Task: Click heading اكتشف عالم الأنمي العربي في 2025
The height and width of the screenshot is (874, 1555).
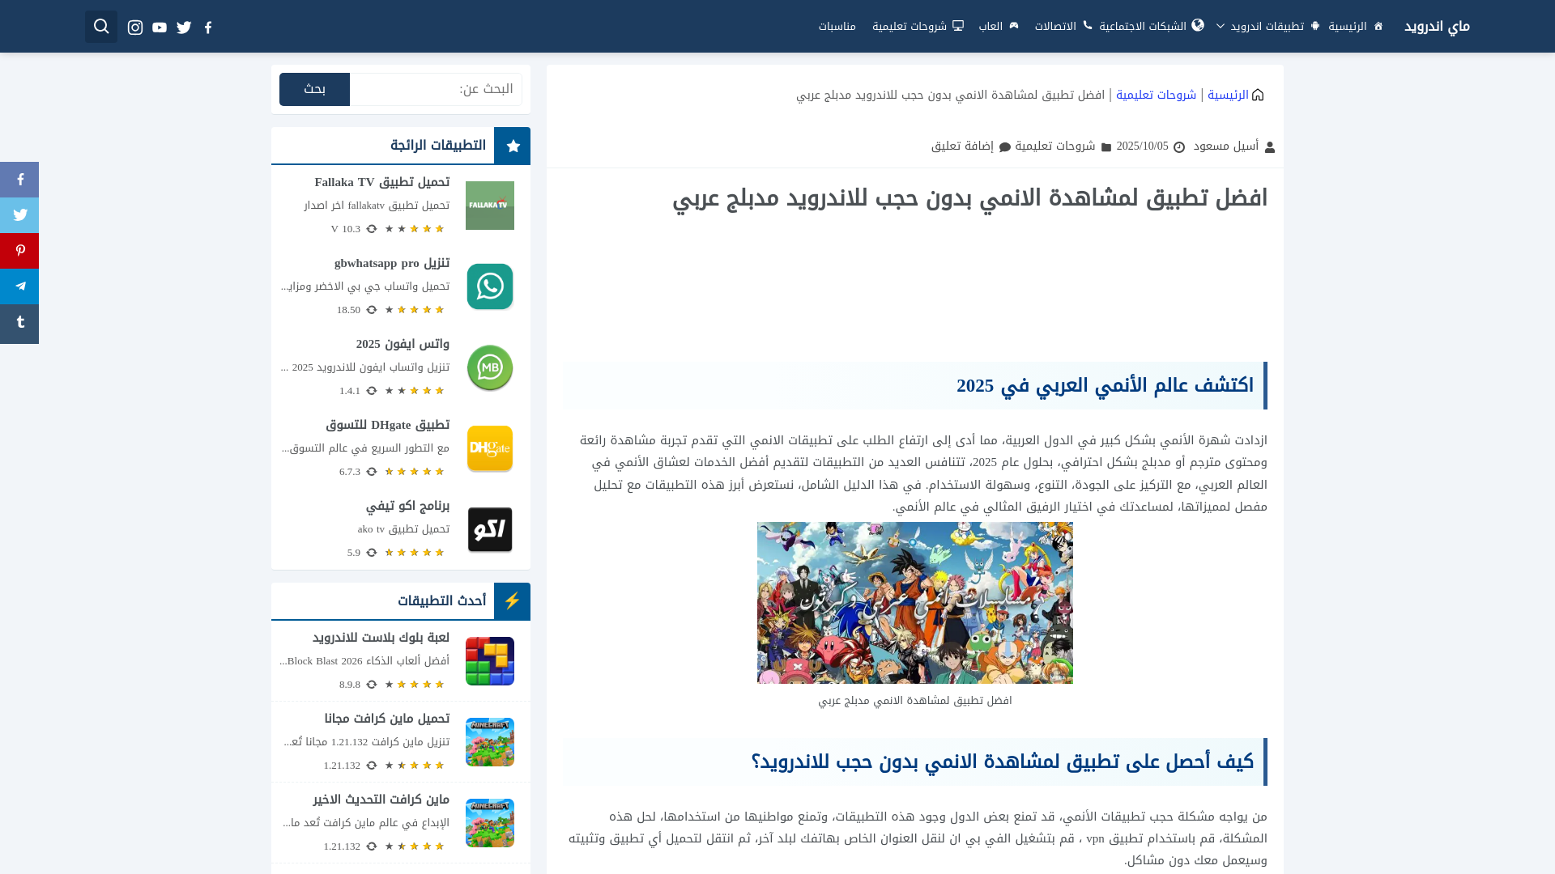Action: 1105,386
